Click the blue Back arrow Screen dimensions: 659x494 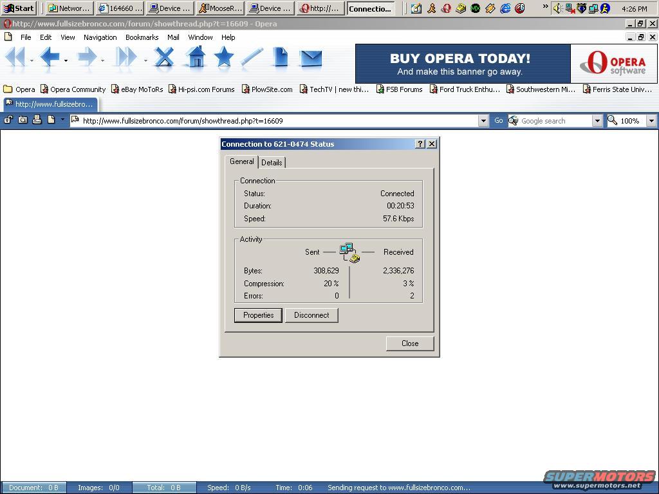click(49, 58)
